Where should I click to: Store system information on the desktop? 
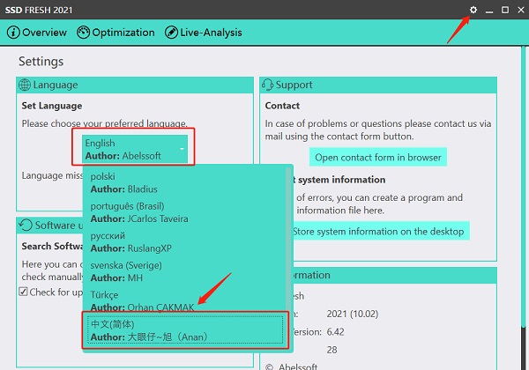click(x=378, y=231)
